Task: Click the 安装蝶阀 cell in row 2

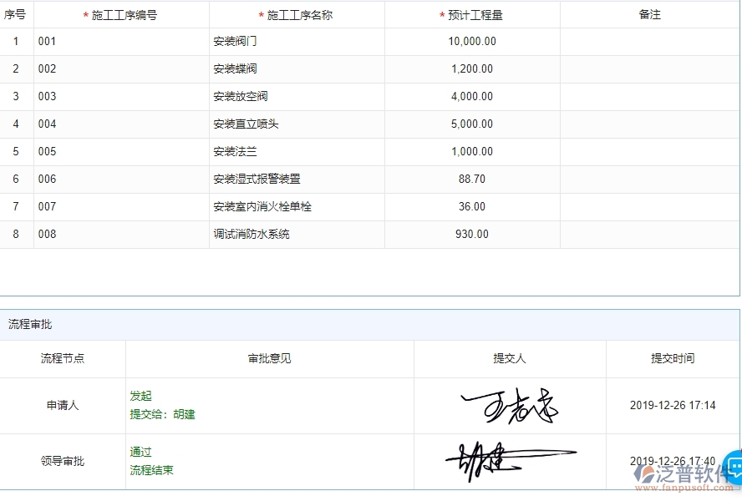Action: click(234, 68)
